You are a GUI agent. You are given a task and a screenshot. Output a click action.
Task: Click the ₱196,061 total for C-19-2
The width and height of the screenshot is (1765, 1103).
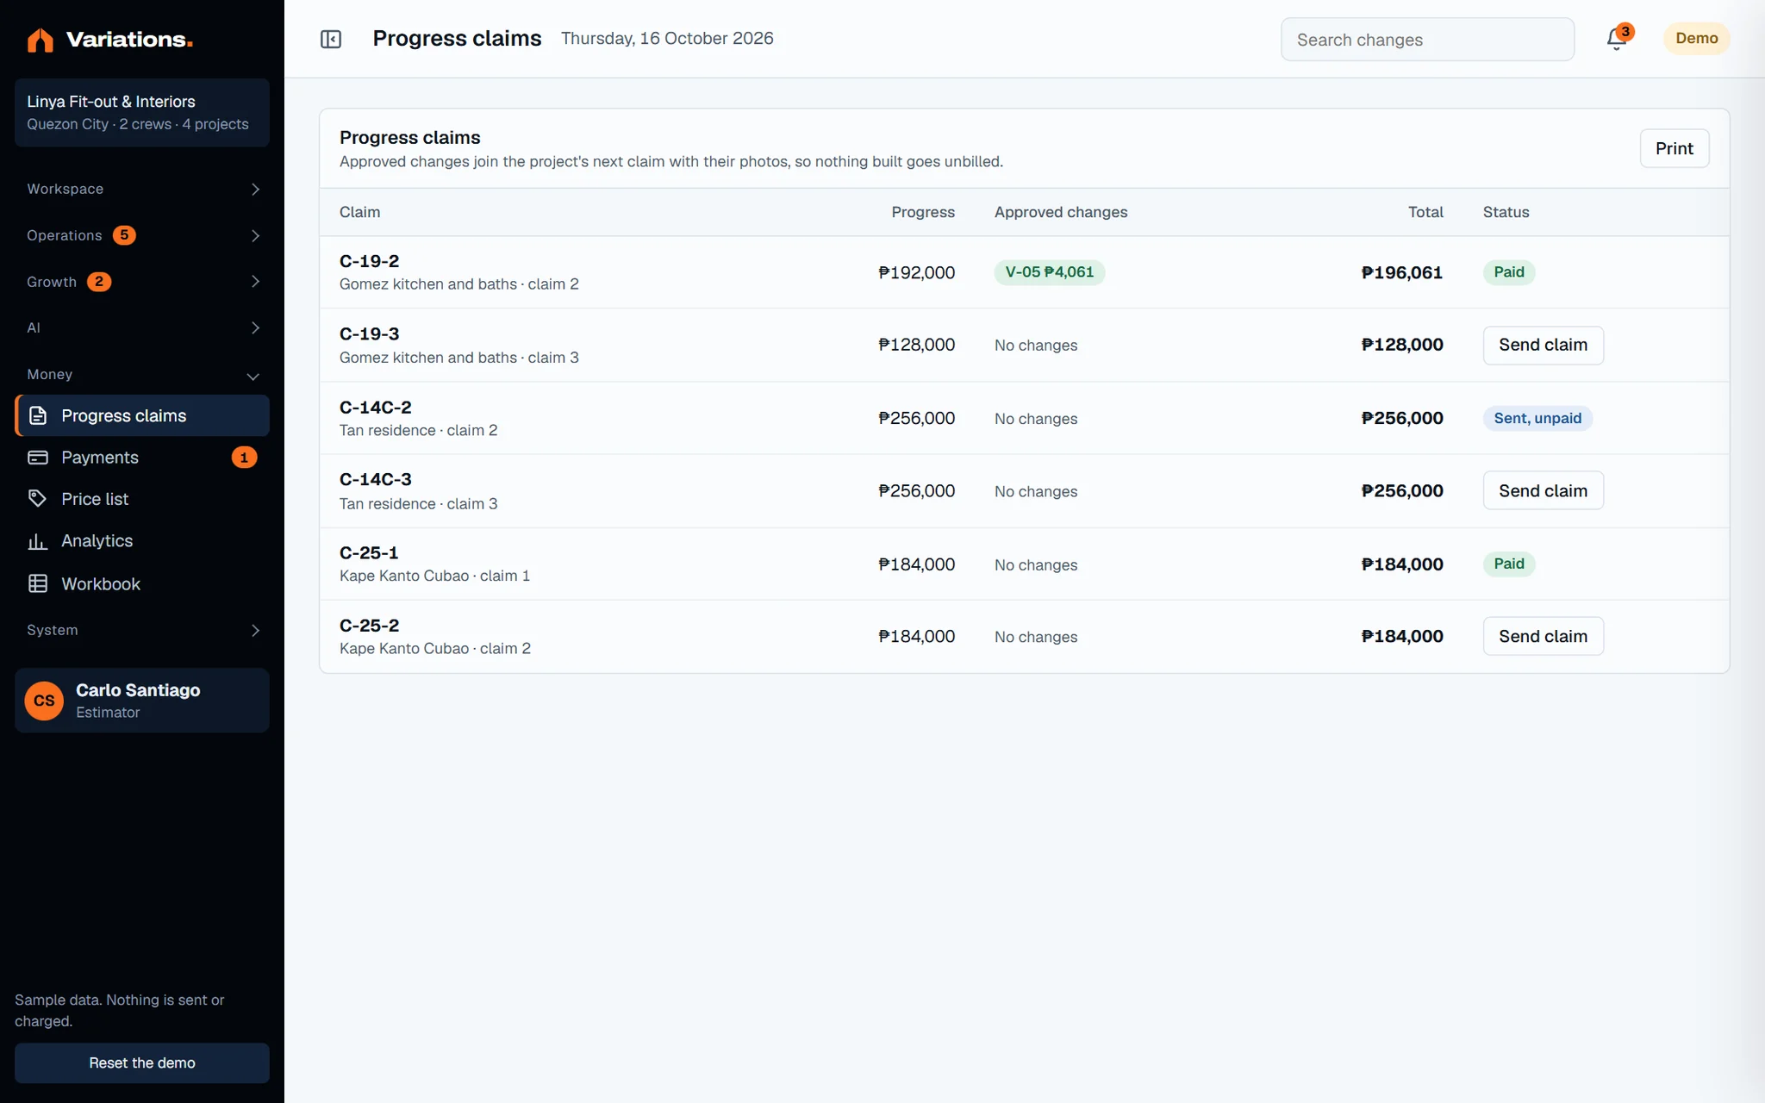[x=1401, y=272]
